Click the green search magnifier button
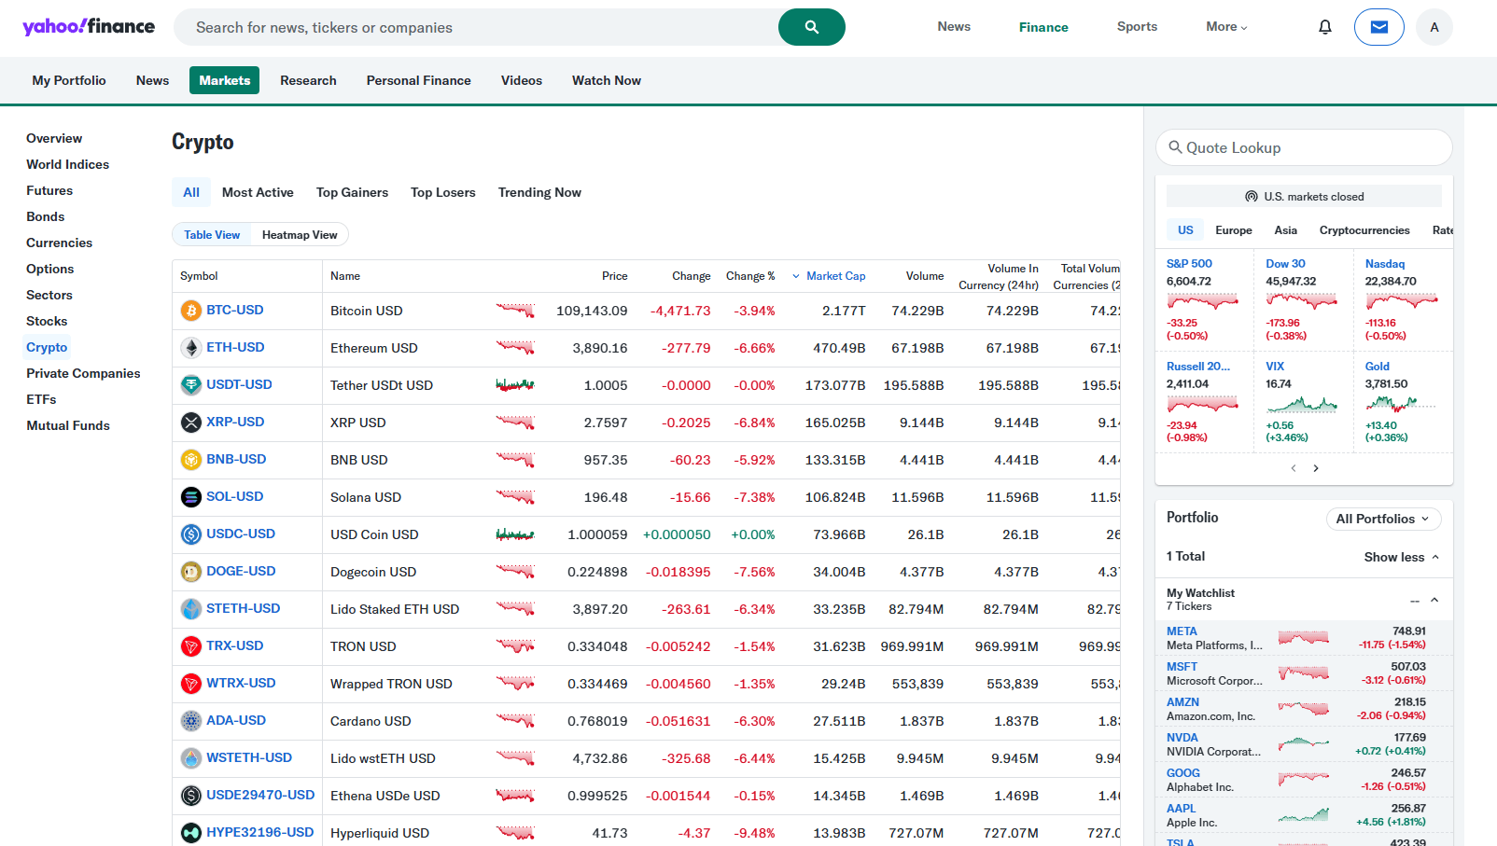Image resolution: width=1497 pixels, height=846 pixels. coord(811,27)
